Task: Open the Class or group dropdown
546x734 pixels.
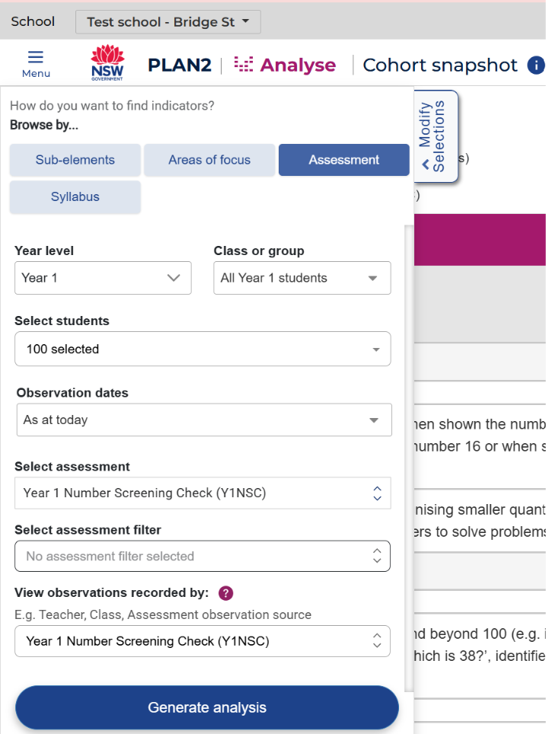Action: pos(302,278)
